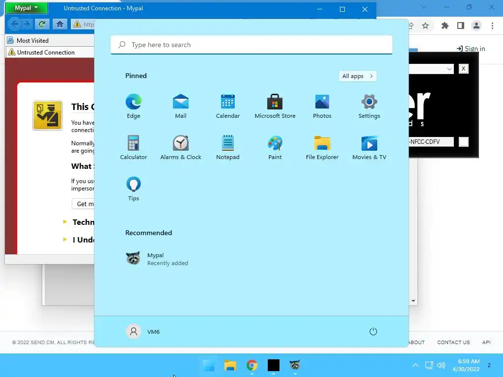503x377 pixels.
Task: Click the Start button on taskbar
Action: click(x=209, y=365)
